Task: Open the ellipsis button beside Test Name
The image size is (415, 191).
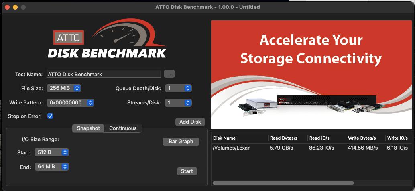Action: point(169,74)
